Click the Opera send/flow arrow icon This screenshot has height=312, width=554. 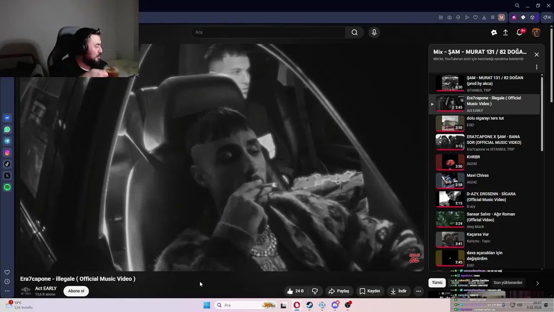click(x=467, y=17)
